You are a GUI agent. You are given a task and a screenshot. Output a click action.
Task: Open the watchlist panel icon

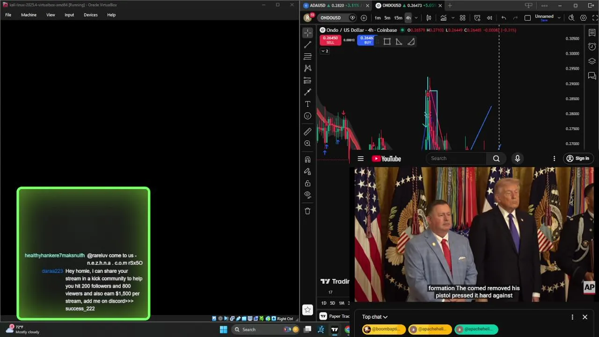[592, 33]
